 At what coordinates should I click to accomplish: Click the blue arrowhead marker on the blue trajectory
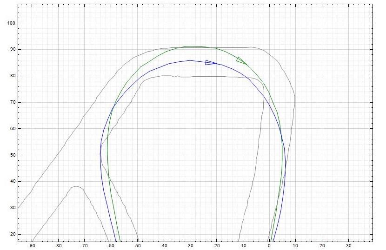[211, 63]
